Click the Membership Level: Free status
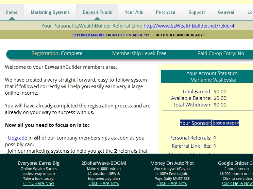The image size is (253, 189). [139, 53]
